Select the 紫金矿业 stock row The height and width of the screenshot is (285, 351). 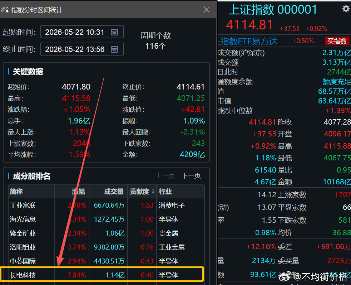(x=106, y=233)
